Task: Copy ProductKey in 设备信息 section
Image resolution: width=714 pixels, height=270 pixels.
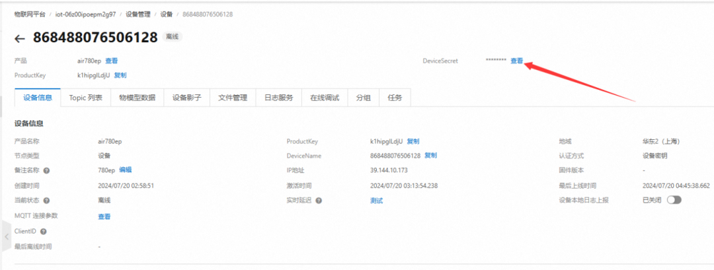Action: tap(413, 141)
